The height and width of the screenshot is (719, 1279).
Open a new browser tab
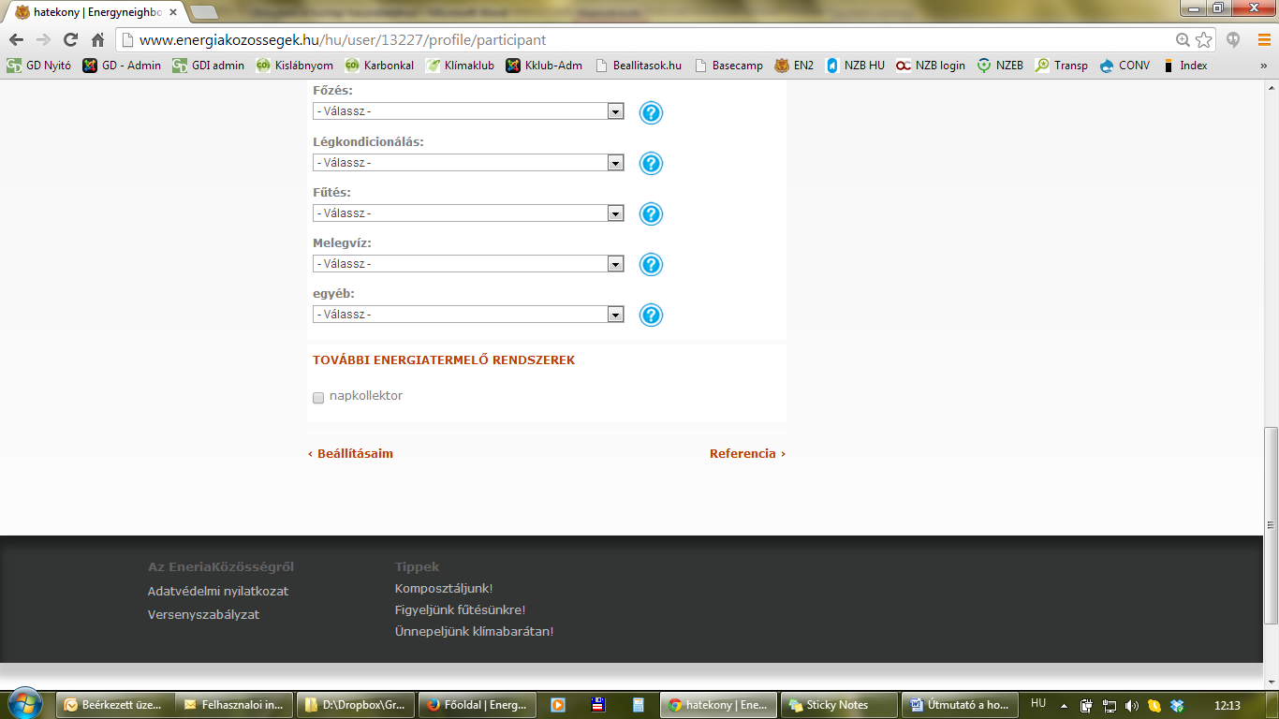[204, 12]
